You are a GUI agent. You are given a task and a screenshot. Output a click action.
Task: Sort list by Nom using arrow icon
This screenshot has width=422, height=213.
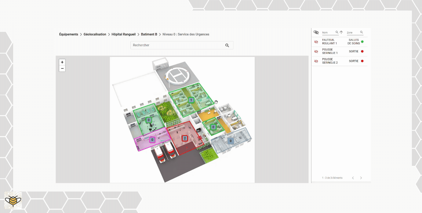341,32
